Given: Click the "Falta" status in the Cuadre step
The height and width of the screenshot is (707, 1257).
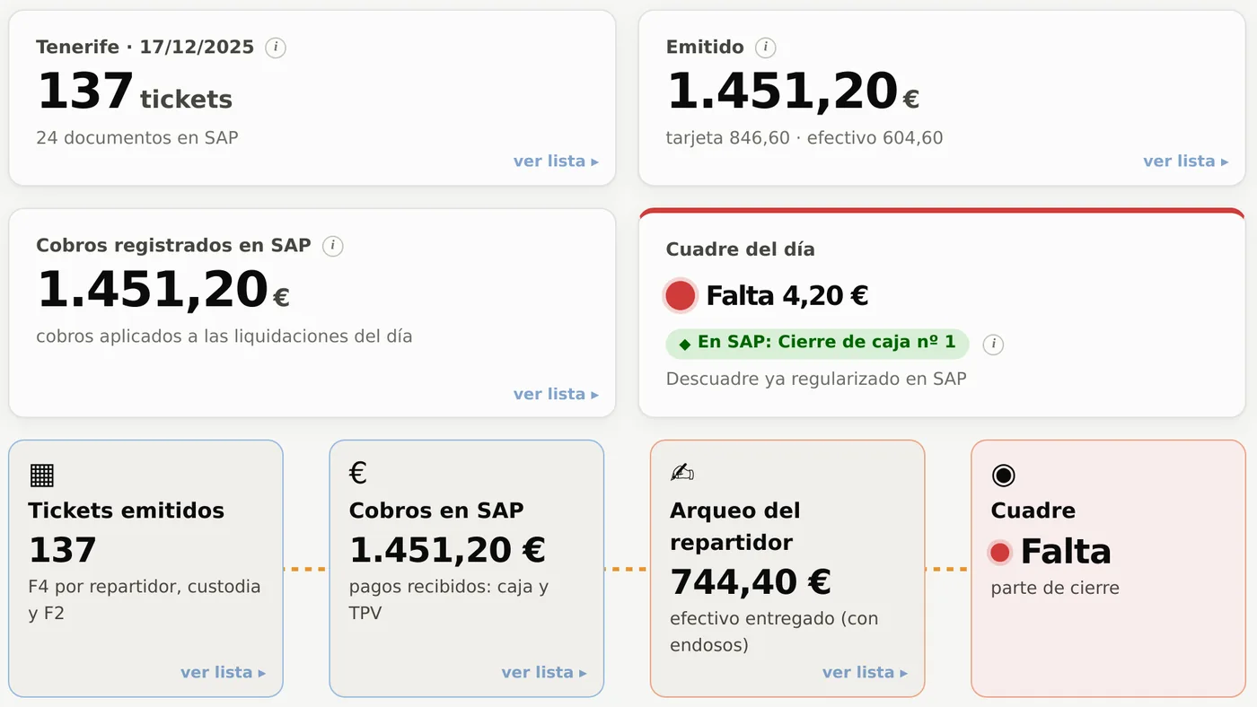Looking at the screenshot, I should pyautogui.click(x=1066, y=551).
